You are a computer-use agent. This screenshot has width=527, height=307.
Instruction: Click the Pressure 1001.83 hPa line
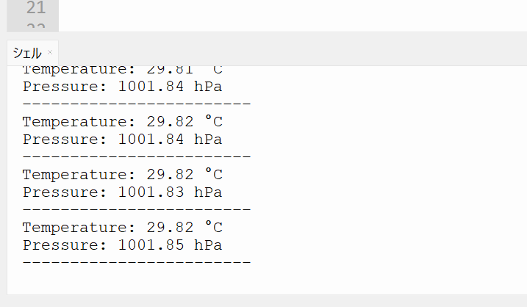tap(122, 192)
